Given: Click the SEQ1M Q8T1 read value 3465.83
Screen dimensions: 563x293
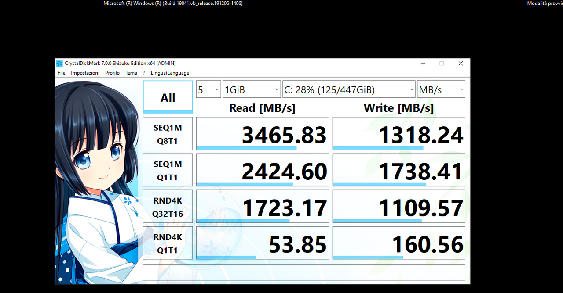Looking at the screenshot, I should tap(263, 133).
